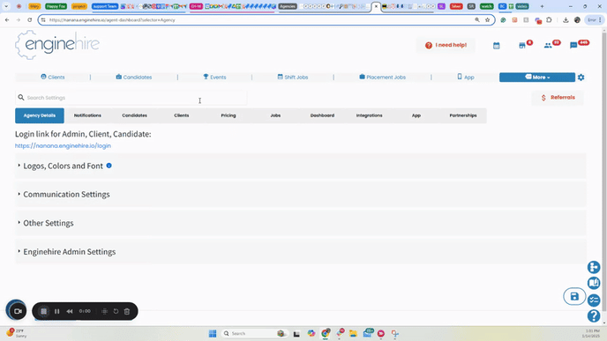Open the nanana.enginehire.io/login link

pos(63,145)
